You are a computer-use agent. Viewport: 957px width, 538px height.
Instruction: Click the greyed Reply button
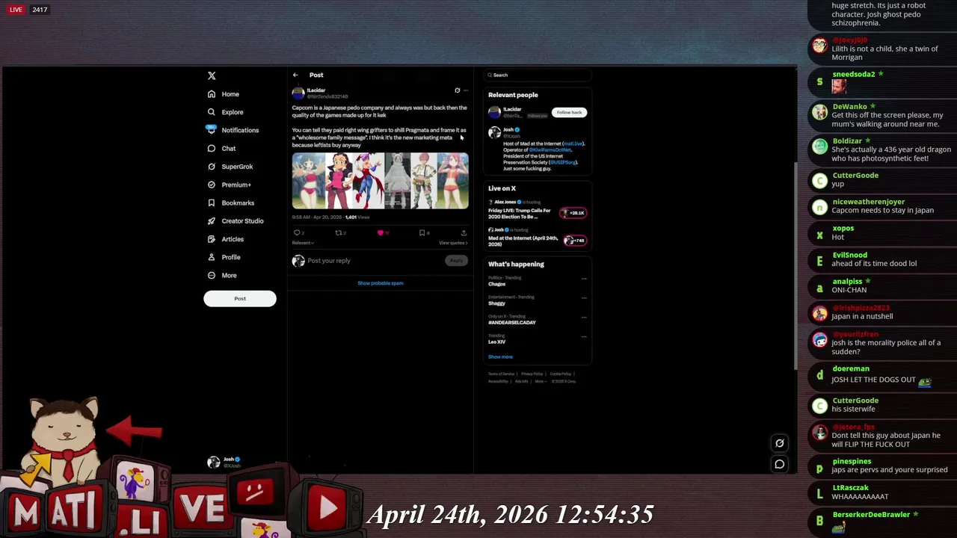(x=456, y=261)
